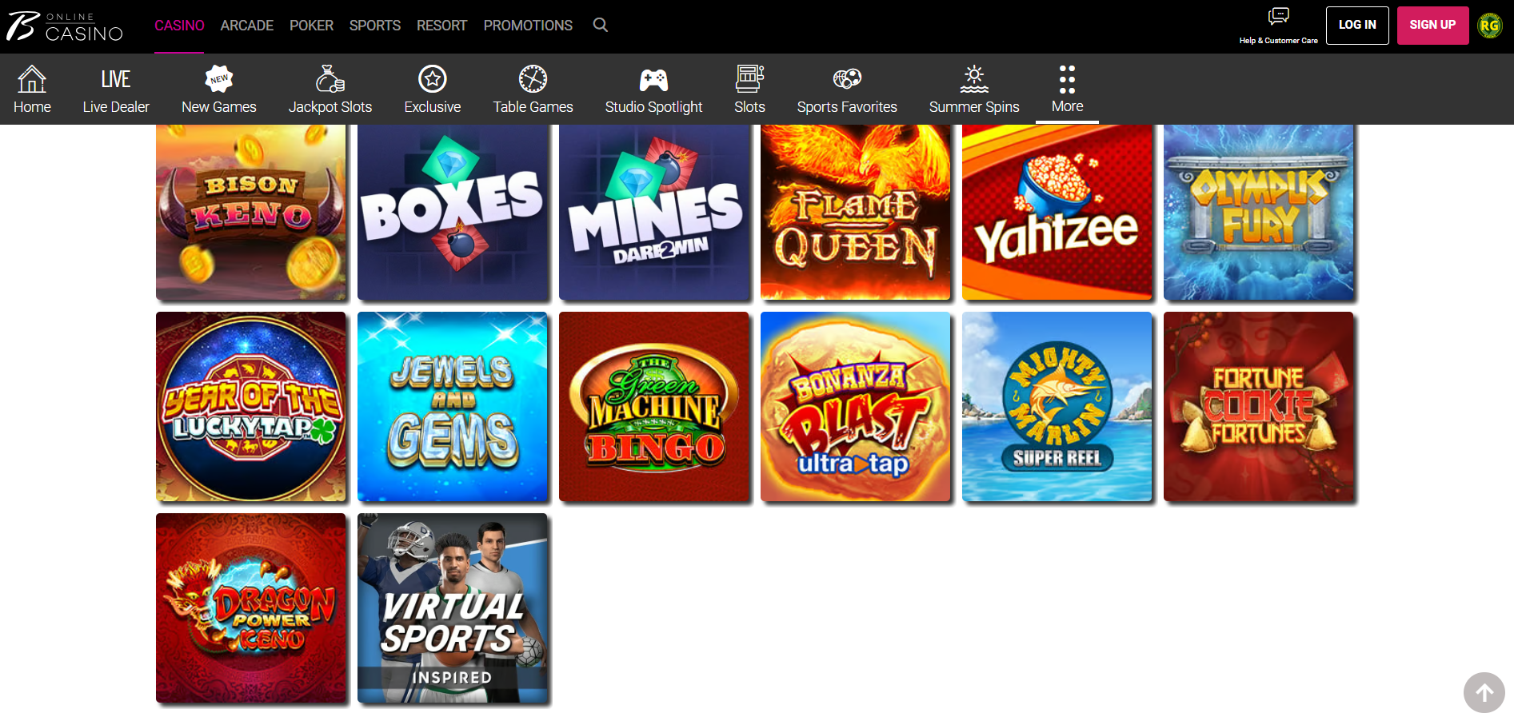Viewport: 1514px width, 721px height.
Task: Open the PROMOTIONS page
Action: (528, 26)
